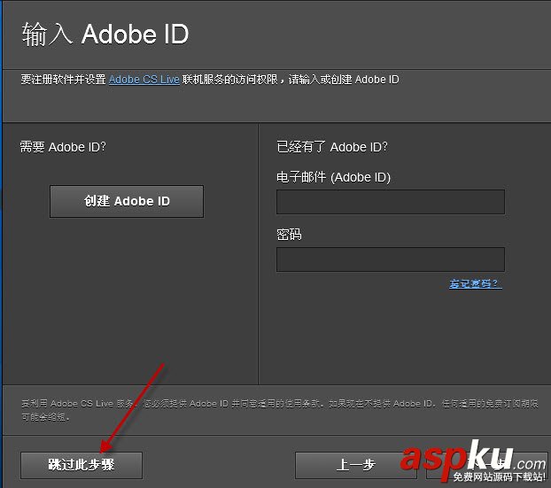Select the 输入 Adobe ID title text
Viewport: 551px width, 488px height.
click(105, 34)
